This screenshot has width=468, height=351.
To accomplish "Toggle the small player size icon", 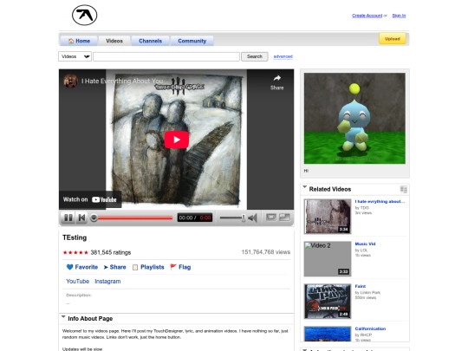I will pyautogui.click(x=271, y=218).
